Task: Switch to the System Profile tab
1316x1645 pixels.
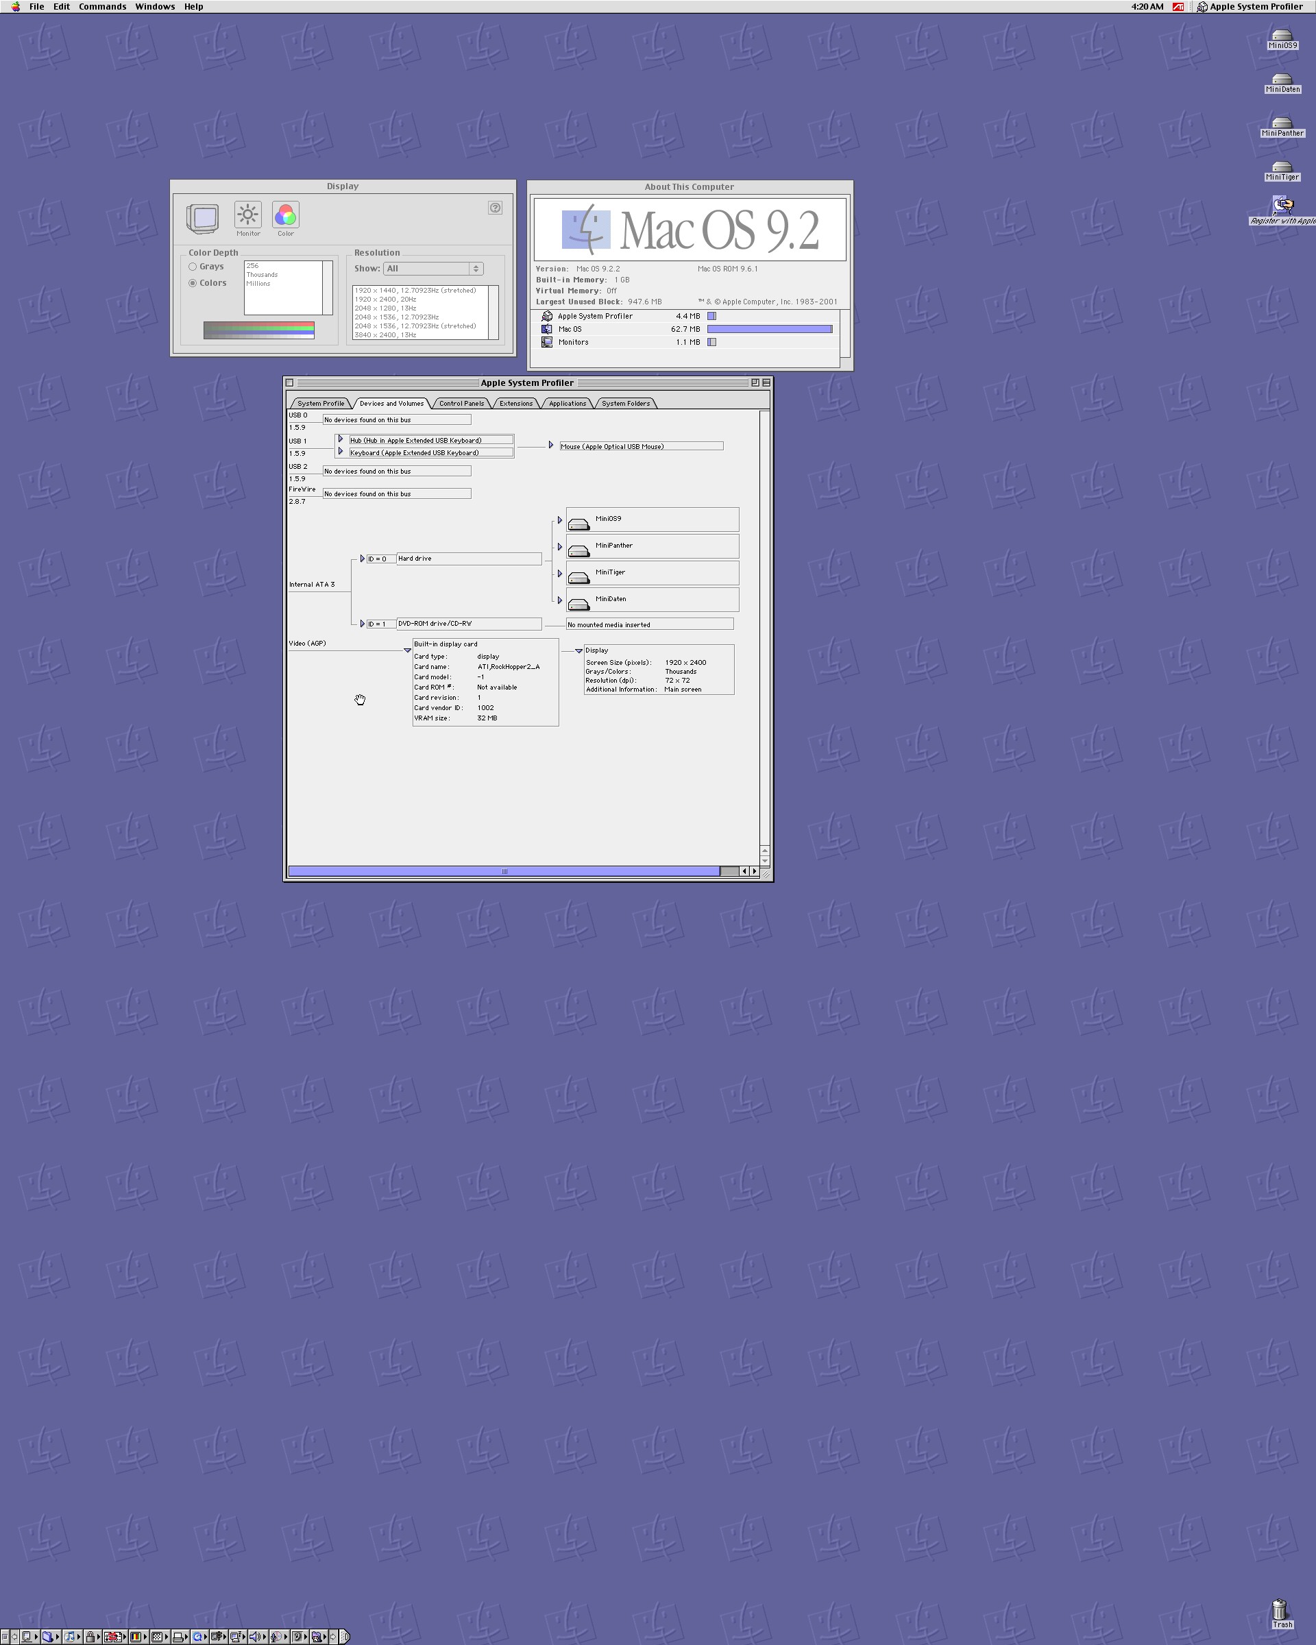Action: (320, 404)
